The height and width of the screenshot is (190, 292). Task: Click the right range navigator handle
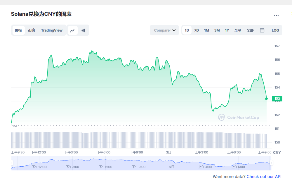(271, 163)
